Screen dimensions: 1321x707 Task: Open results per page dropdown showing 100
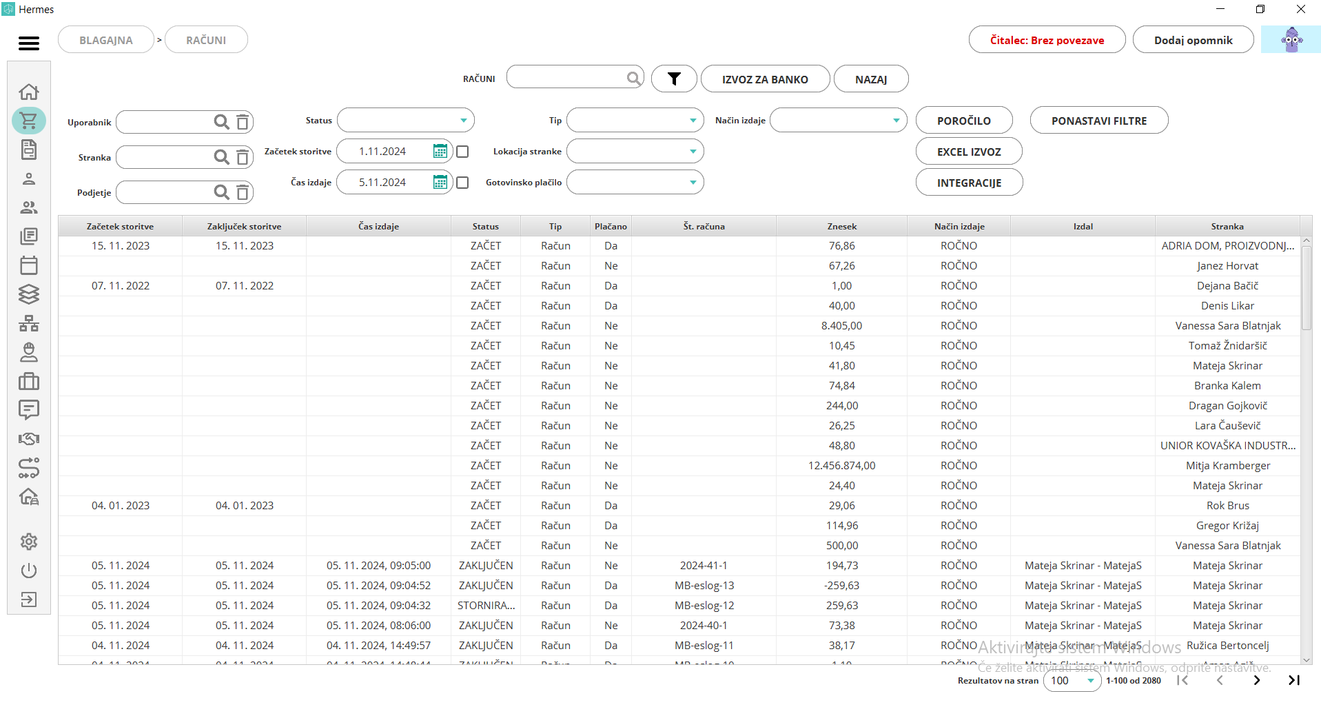1072,681
